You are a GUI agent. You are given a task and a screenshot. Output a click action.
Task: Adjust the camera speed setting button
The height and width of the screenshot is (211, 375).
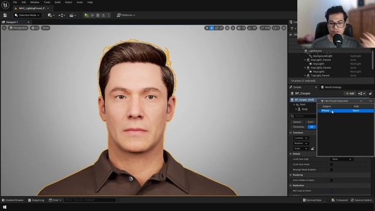276,28
